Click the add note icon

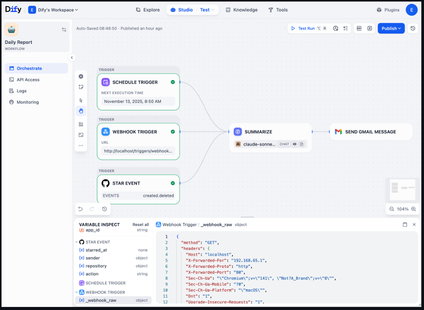click(x=81, y=87)
